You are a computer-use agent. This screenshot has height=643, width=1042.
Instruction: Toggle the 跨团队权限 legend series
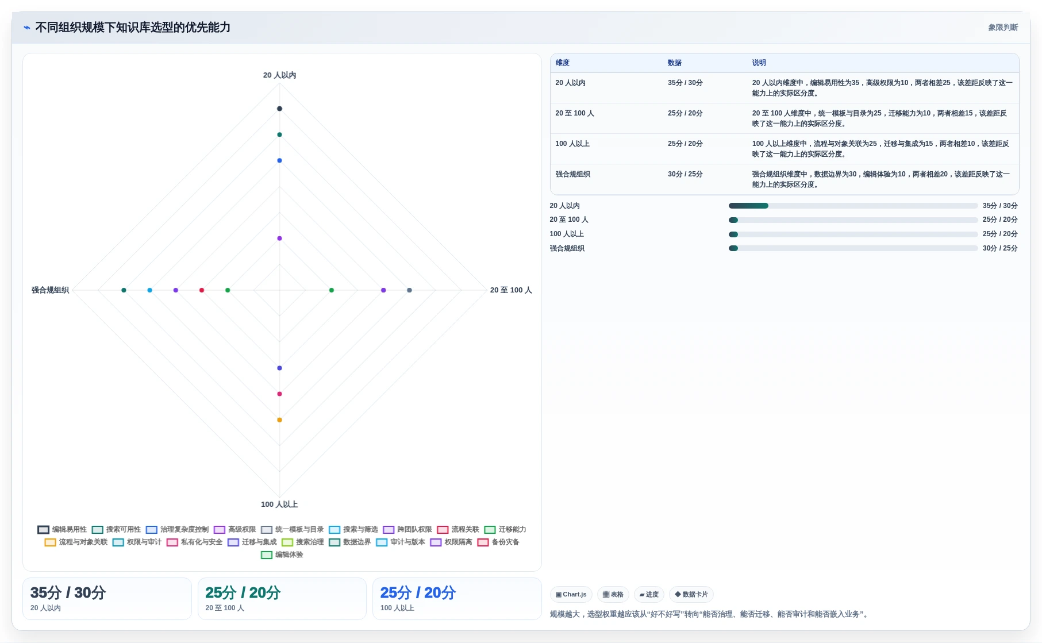coord(407,529)
